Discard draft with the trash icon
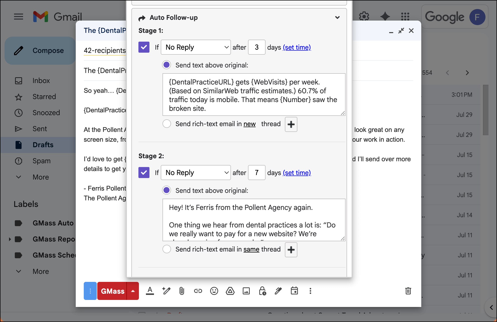 tap(408, 291)
